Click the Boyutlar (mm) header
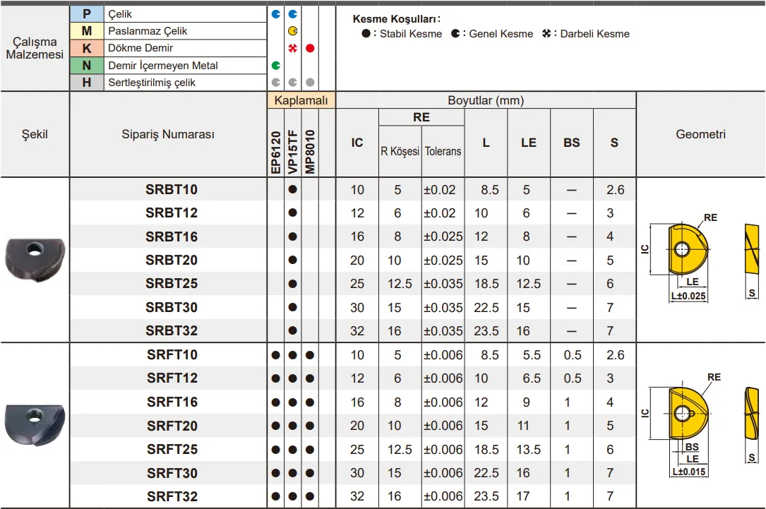 point(486,100)
